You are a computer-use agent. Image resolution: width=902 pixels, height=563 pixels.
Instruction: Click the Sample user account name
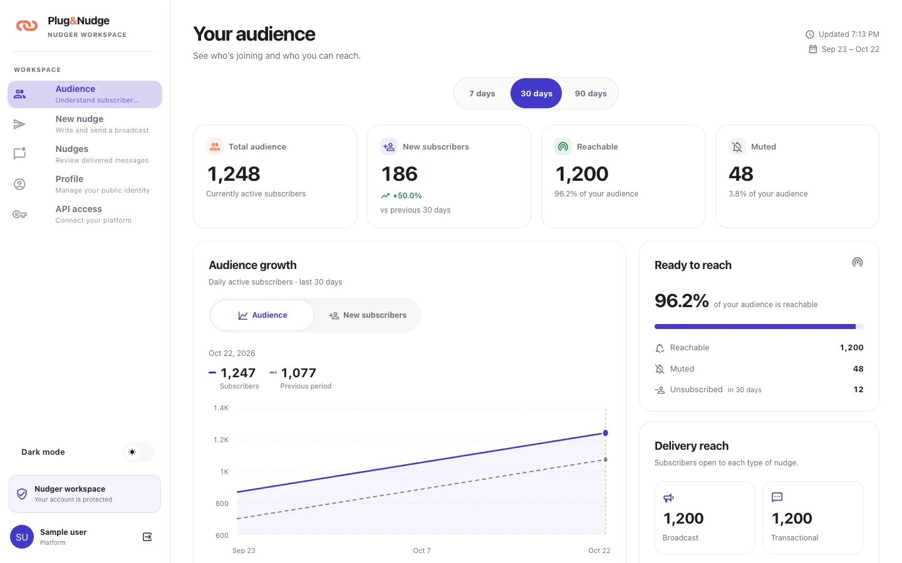point(63,532)
